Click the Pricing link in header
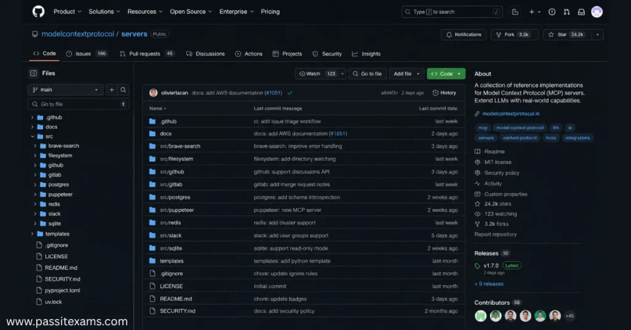The width and height of the screenshot is (631, 330). (270, 12)
